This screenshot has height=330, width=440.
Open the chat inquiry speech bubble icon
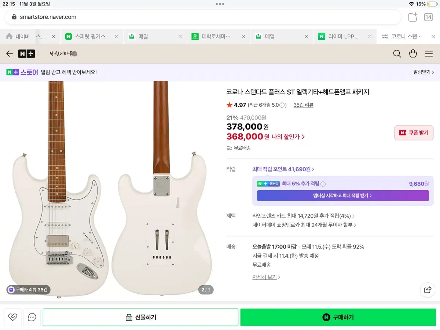(x=32, y=317)
